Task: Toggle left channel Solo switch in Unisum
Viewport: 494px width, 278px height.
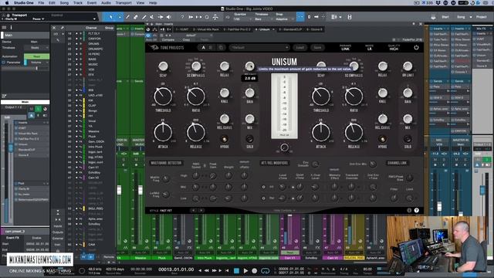Action: [249, 139]
